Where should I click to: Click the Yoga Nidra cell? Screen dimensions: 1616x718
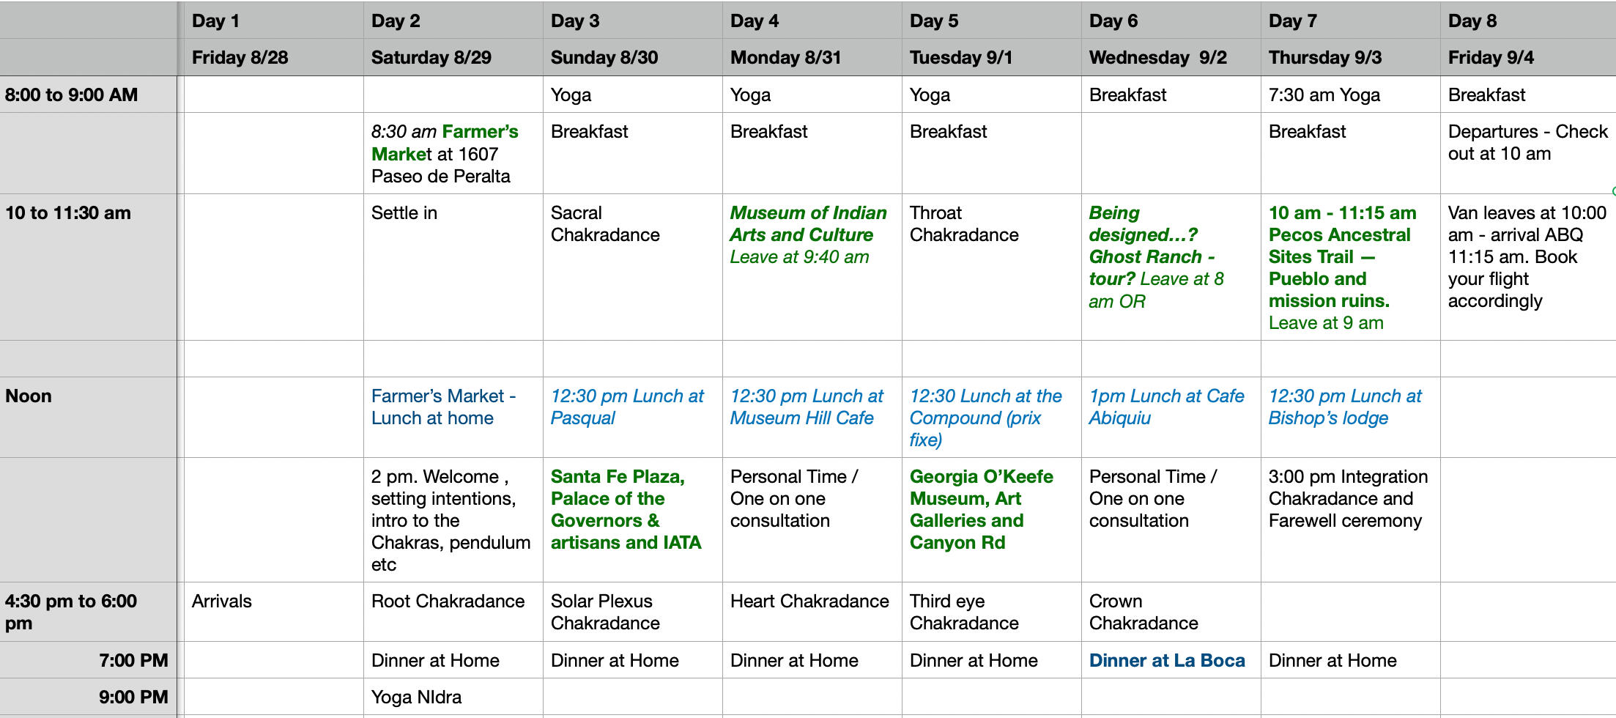(x=453, y=697)
